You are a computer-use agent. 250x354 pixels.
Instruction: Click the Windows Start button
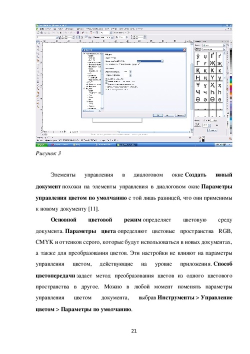click(41, 144)
